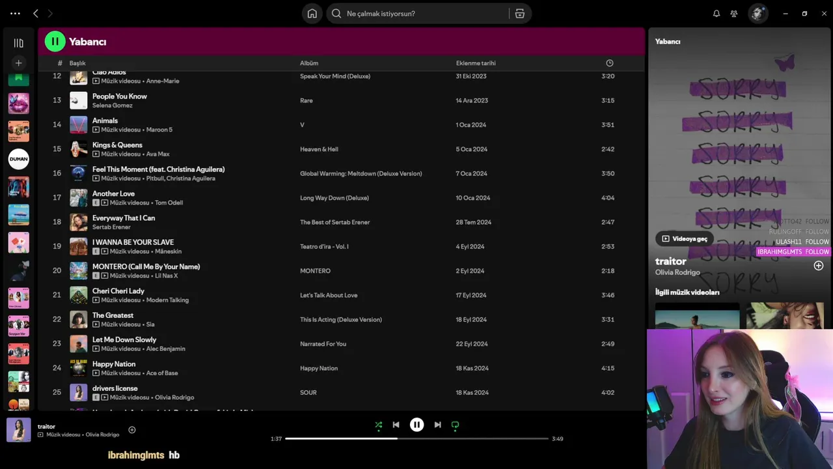Select Feel This Moment track
This screenshot has height=469, width=833.
click(x=158, y=169)
